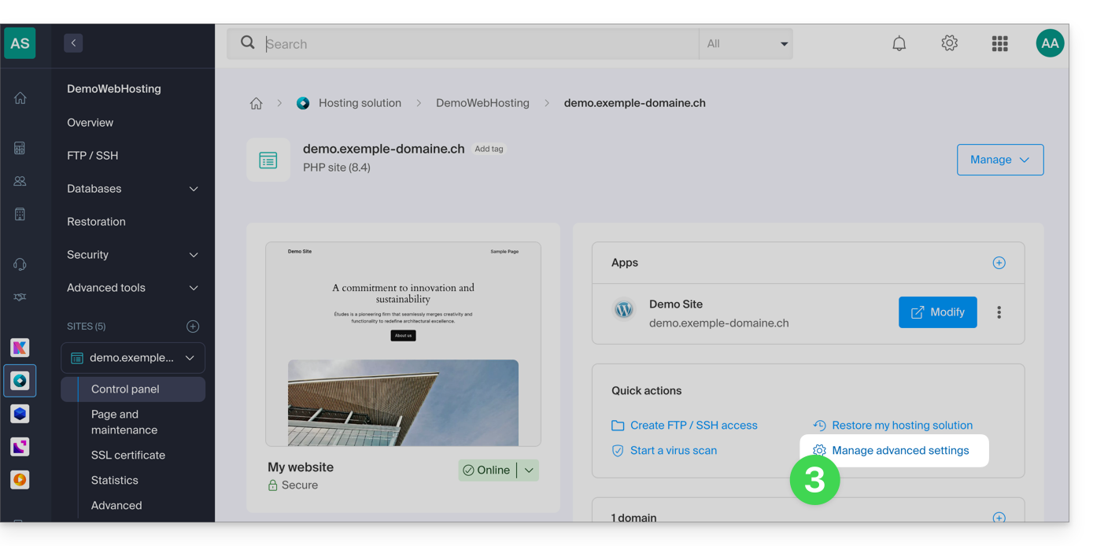Click the website preview thumbnail
1093x546 pixels.
(403, 344)
